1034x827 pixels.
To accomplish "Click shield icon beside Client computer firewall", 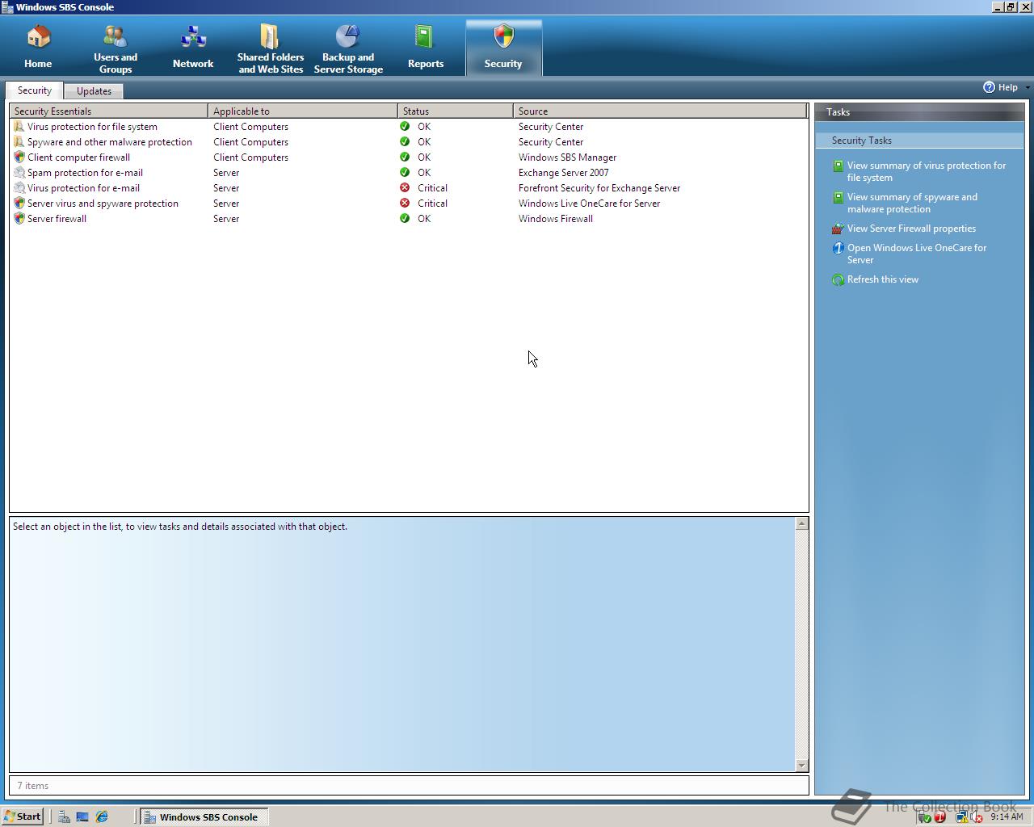I will coord(19,157).
